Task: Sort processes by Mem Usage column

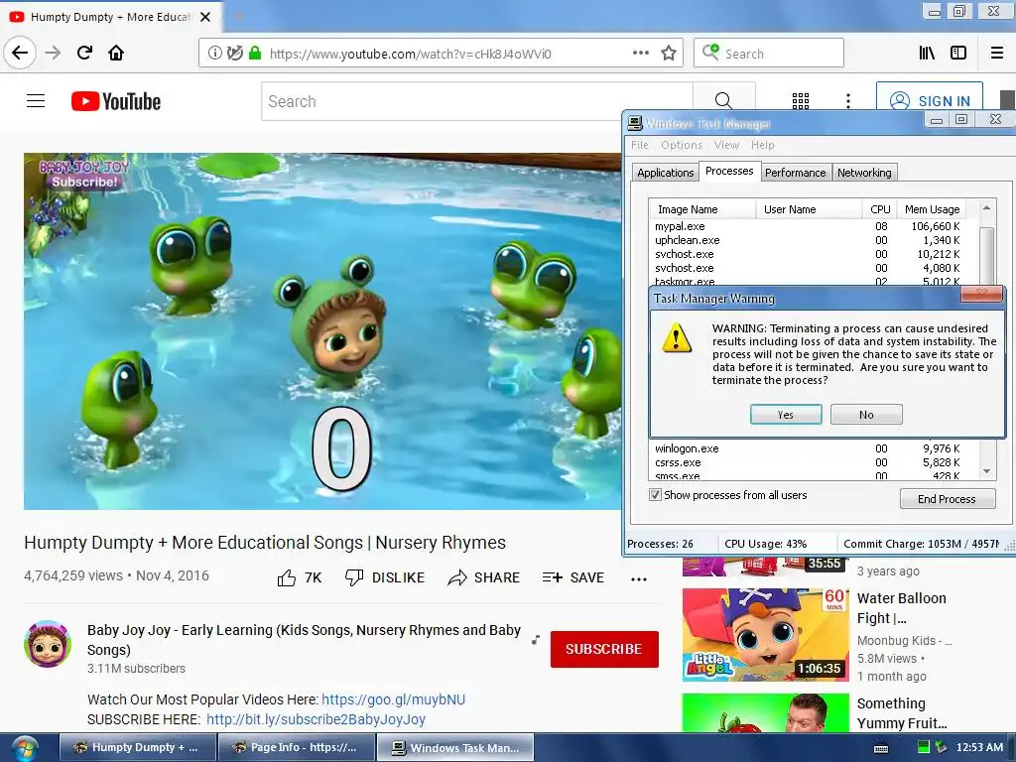Action: (932, 209)
